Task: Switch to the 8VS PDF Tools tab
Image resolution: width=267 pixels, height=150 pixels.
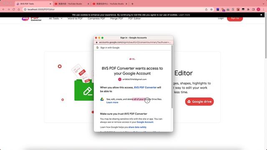Action: [33, 4]
